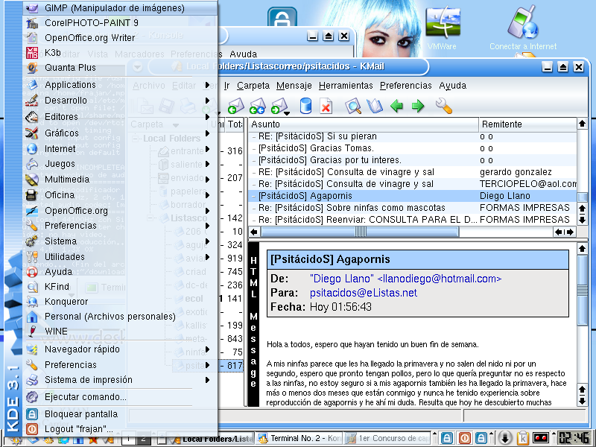Expand the Multimedia submenu
This screenshot has height=447, width=596.
click(x=120, y=180)
